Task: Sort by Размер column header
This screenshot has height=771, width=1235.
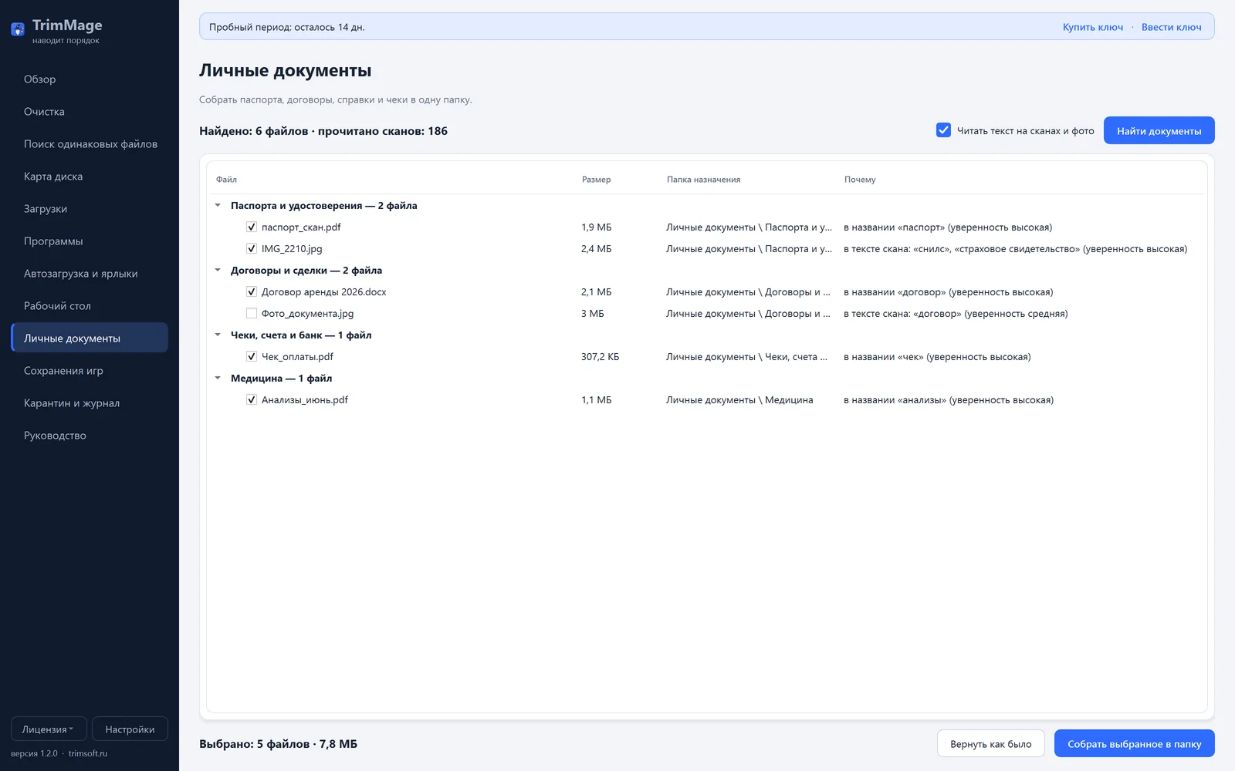Action: [x=596, y=179]
